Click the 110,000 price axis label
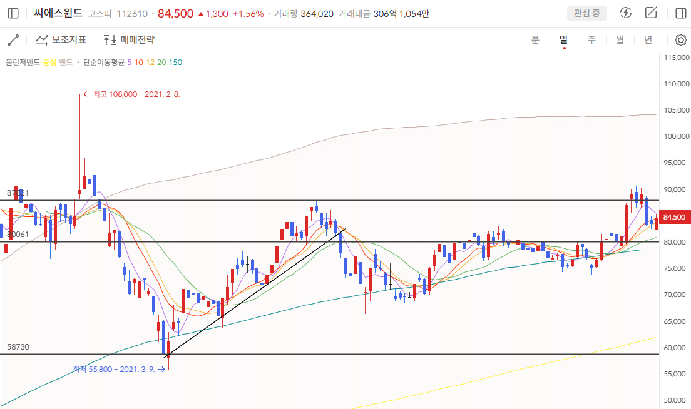 pos(677,84)
